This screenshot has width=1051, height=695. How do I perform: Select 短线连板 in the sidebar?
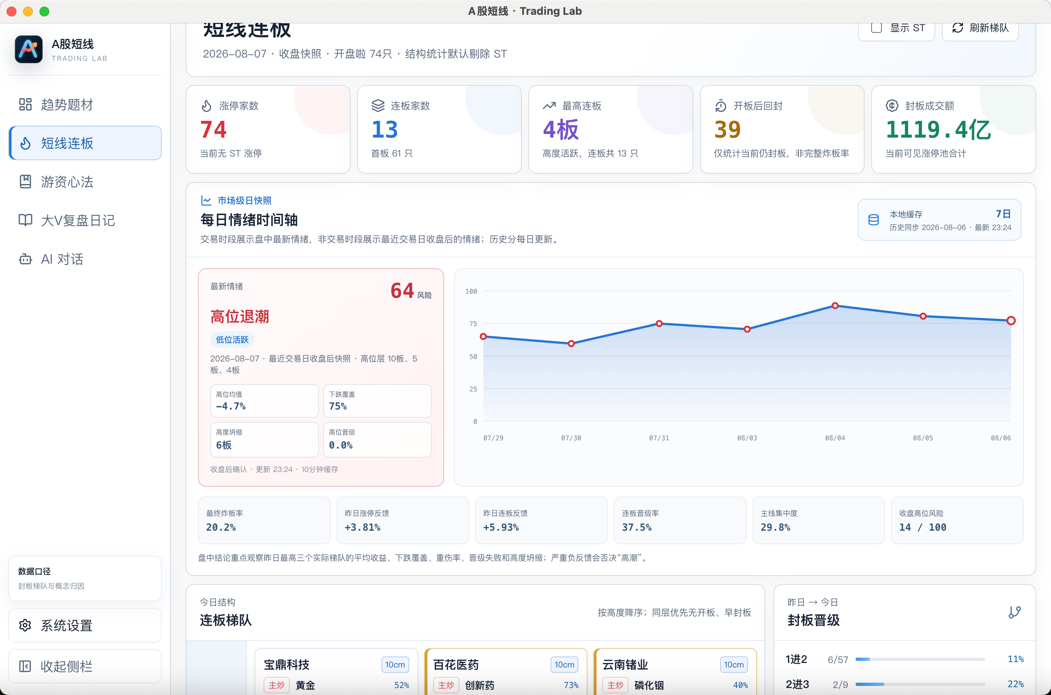[85, 143]
